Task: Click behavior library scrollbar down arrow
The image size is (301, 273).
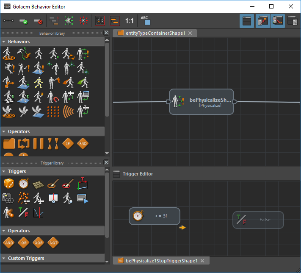Action: click(107, 153)
